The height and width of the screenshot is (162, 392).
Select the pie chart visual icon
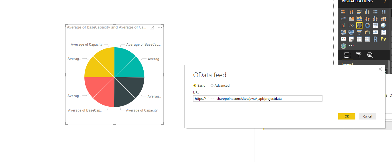(x=359, y=25)
